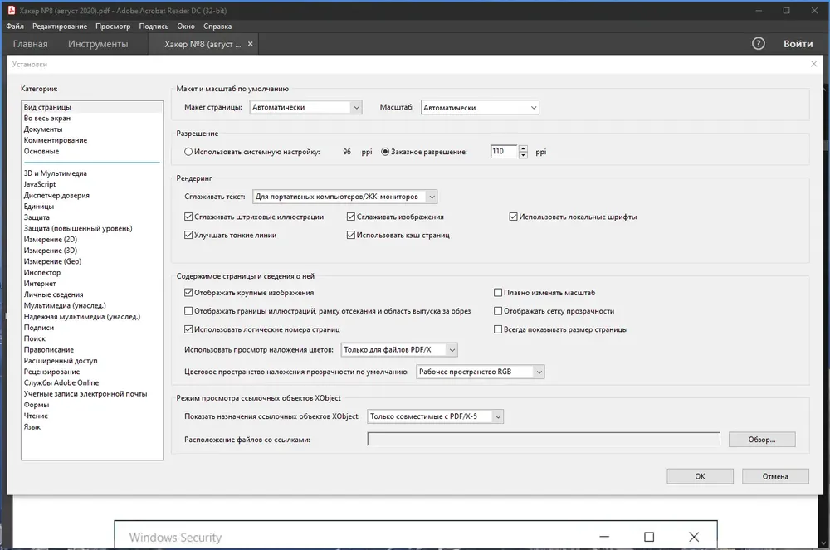Click the custom resolution ppi field
The image size is (830, 550).
[x=504, y=152]
